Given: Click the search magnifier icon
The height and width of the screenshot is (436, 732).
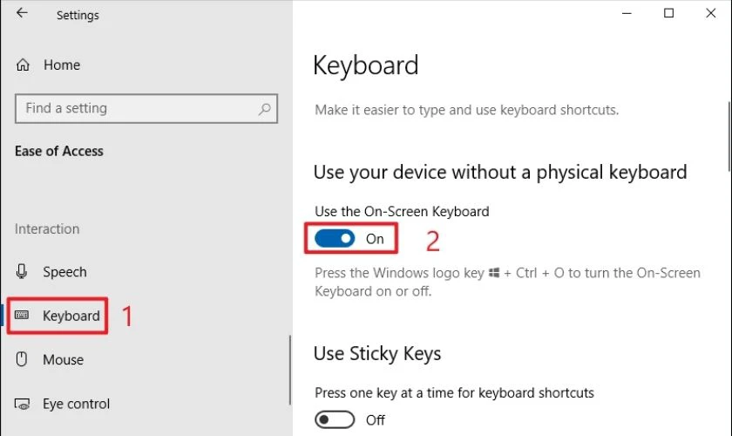Looking at the screenshot, I should 265,109.
